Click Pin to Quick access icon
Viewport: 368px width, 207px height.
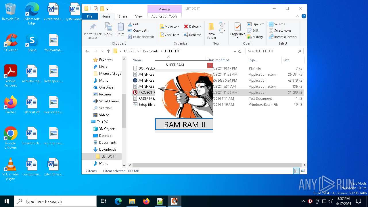(93, 31)
